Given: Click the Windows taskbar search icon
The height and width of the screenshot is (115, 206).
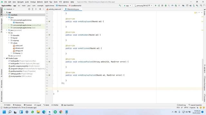Looking at the screenshot, I should point(10,112).
